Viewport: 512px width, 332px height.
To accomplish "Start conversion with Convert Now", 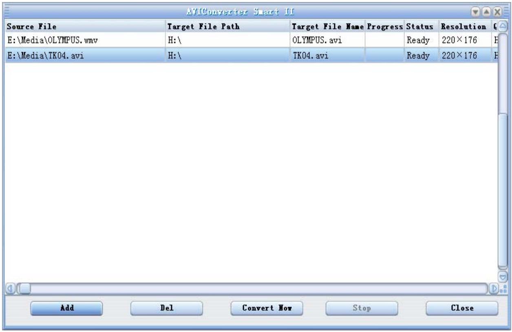I will tap(266, 308).
